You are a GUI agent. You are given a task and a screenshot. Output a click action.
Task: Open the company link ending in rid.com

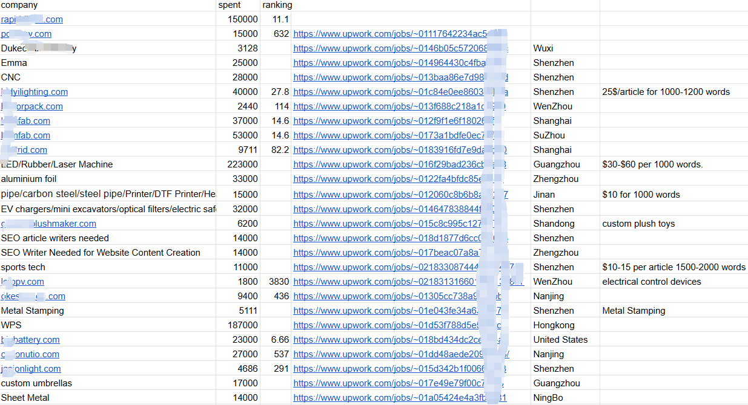pos(24,150)
